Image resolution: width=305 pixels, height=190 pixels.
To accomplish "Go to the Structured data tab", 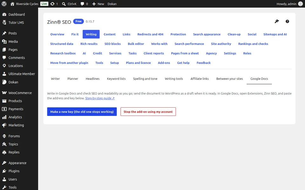I will 62,44.
